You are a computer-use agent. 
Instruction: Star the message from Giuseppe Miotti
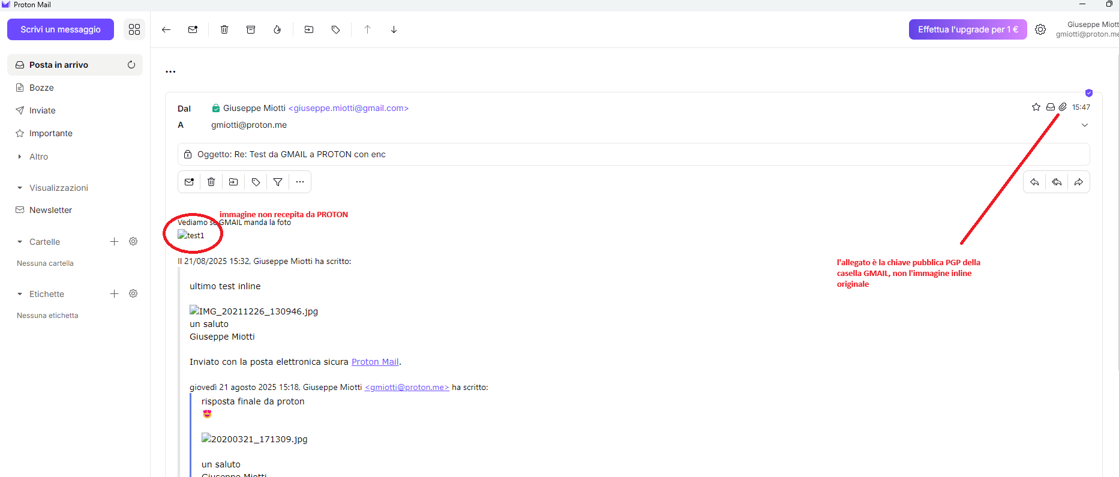[1036, 107]
